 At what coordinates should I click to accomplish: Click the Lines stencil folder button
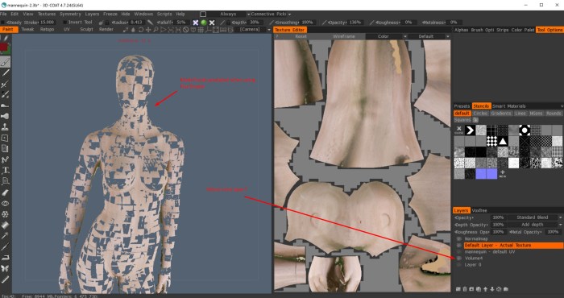point(520,114)
